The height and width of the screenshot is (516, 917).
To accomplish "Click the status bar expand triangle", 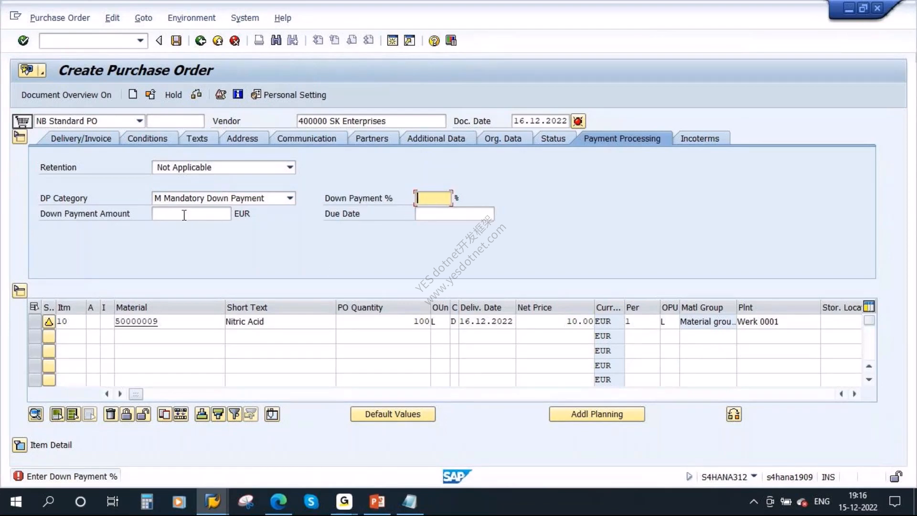I will pyautogui.click(x=689, y=476).
